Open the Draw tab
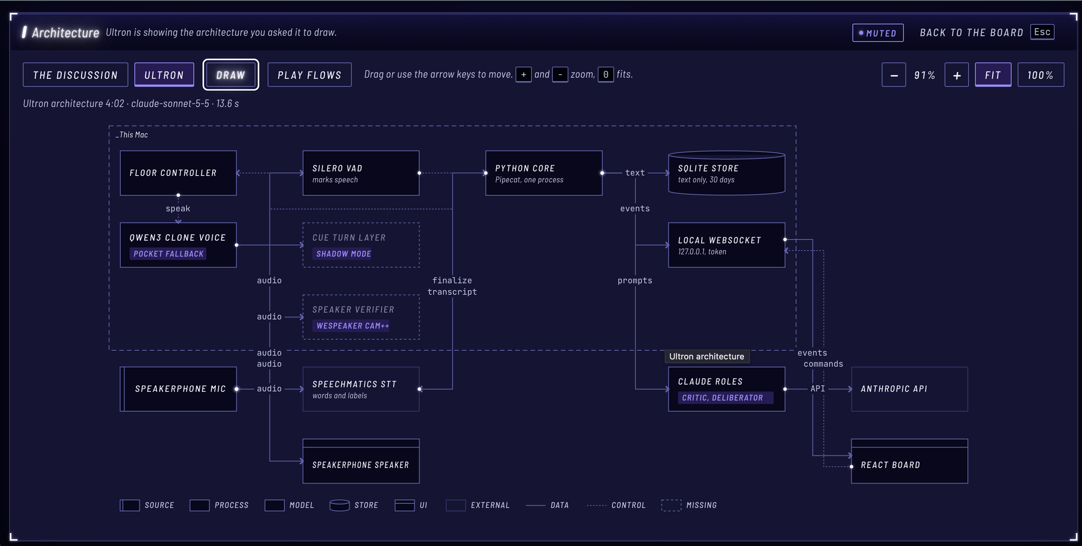The height and width of the screenshot is (546, 1082). 230,75
